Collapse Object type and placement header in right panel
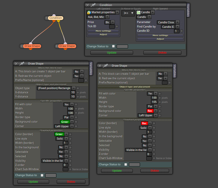 pos(135,87)
